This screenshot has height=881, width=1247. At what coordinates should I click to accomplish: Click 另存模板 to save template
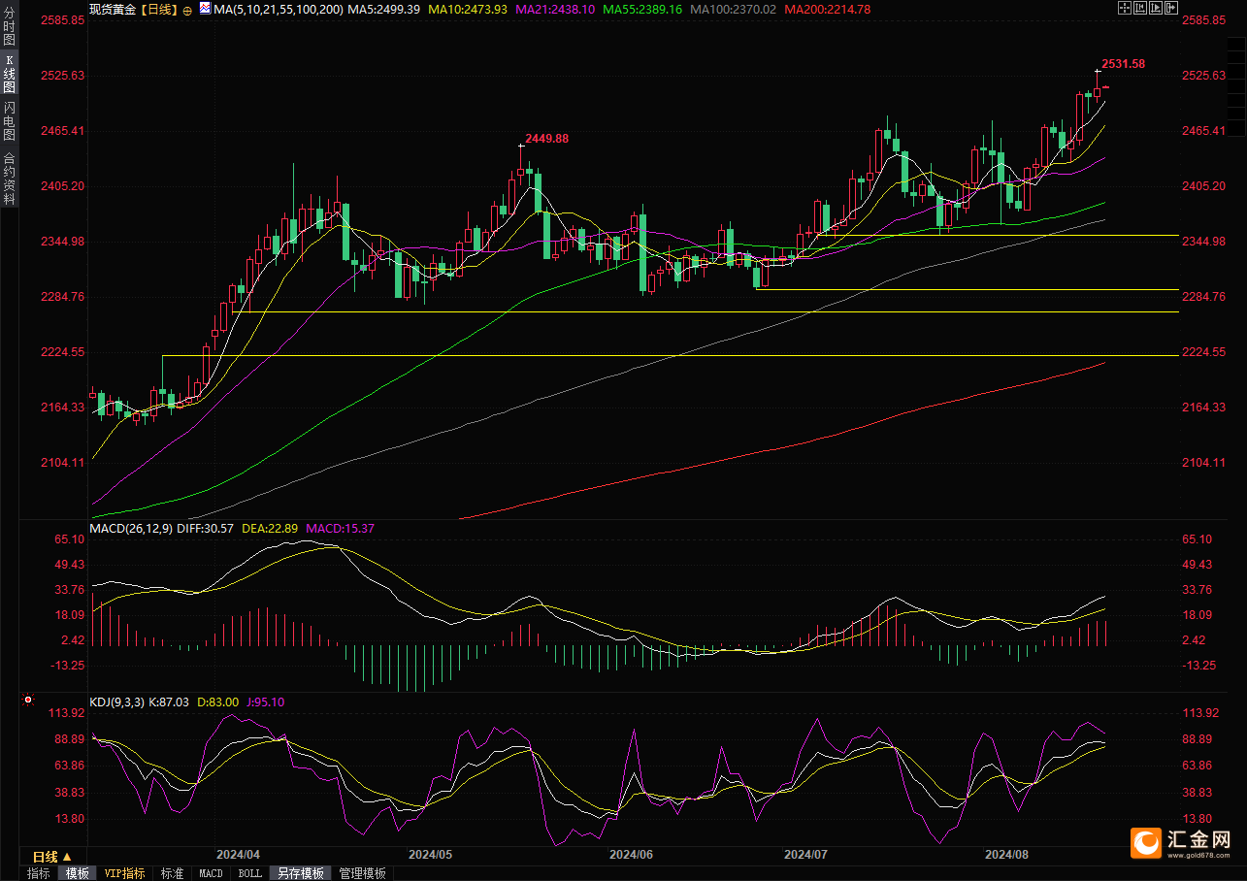pyautogui.click(x=301, y=873)
